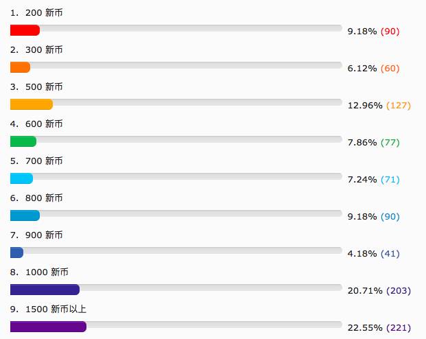Select the "1. 200 新币" option label
Screen dimensions: 426x339
point(36,13)
